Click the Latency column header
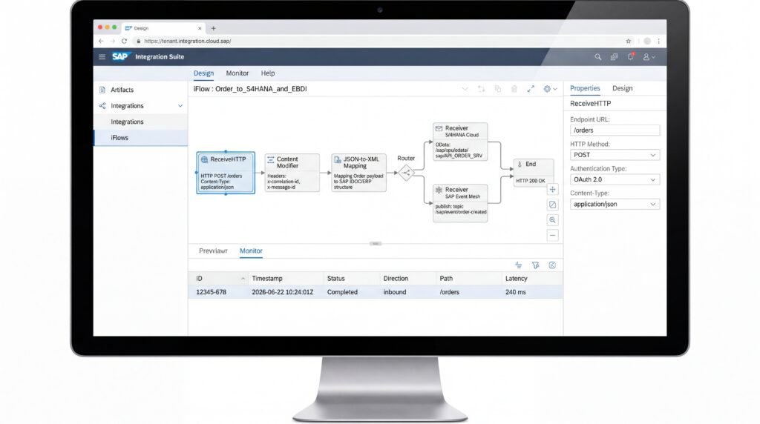This screenshot has width=760, height=424. tap(531, 278)
